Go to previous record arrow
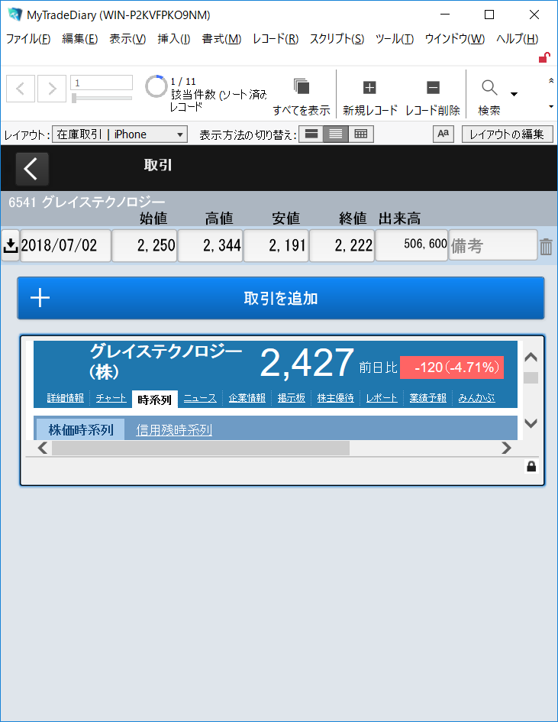 [21, 89]
